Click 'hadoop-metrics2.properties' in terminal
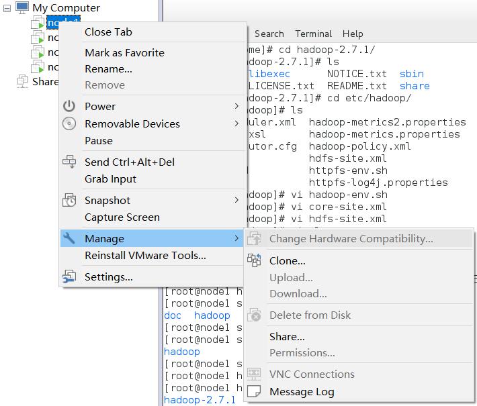Screen dimensions: 477x406 [387, 122]
